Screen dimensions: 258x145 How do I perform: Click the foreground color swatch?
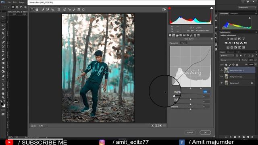2,104
